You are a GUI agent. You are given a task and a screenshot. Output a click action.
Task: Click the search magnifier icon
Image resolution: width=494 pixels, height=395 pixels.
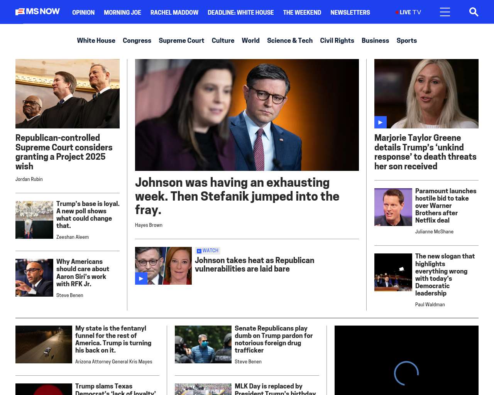click(474, 12)
